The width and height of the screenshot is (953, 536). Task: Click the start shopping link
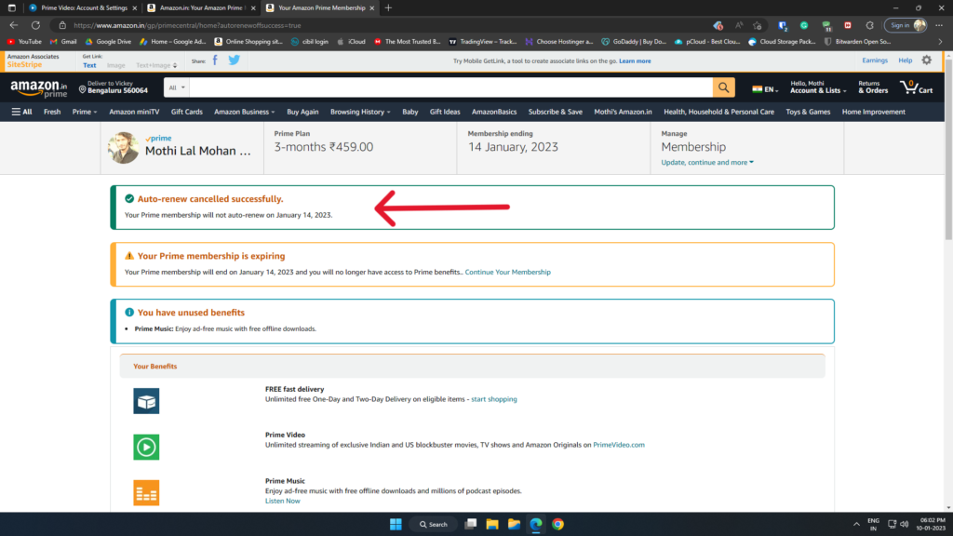point(494,399)
